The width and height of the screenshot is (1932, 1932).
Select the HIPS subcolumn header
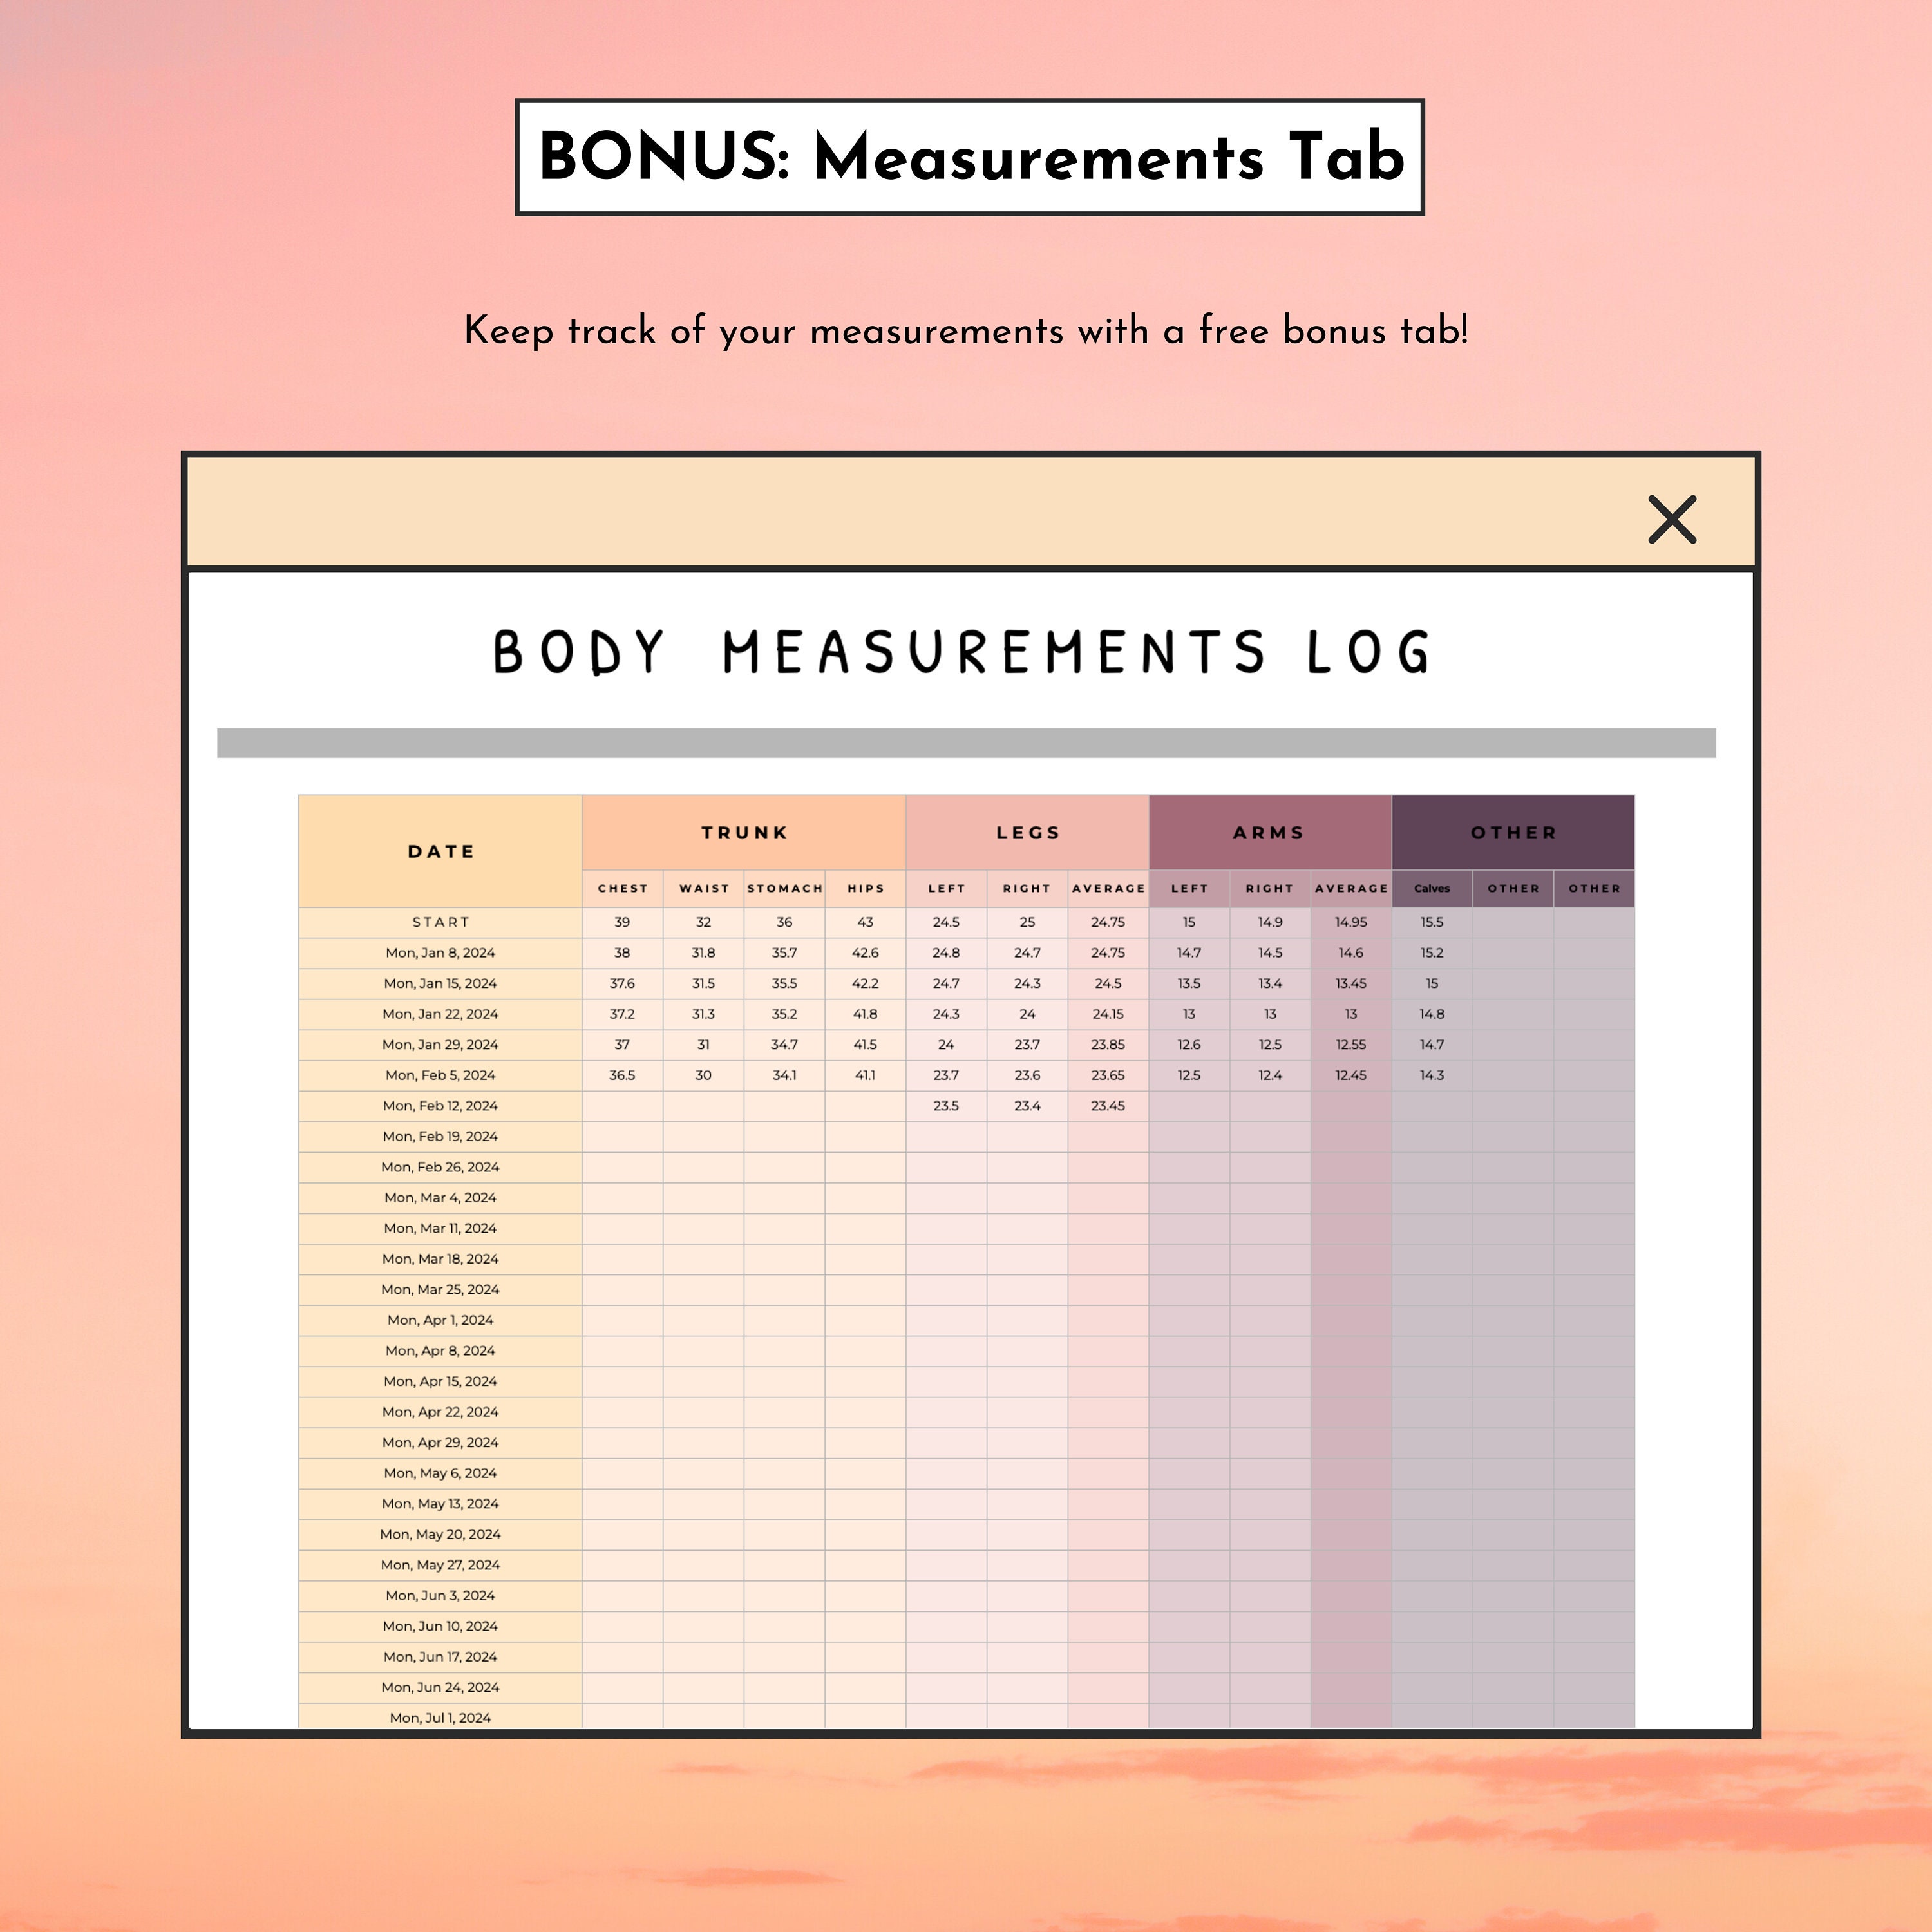(x=865, y=888)
